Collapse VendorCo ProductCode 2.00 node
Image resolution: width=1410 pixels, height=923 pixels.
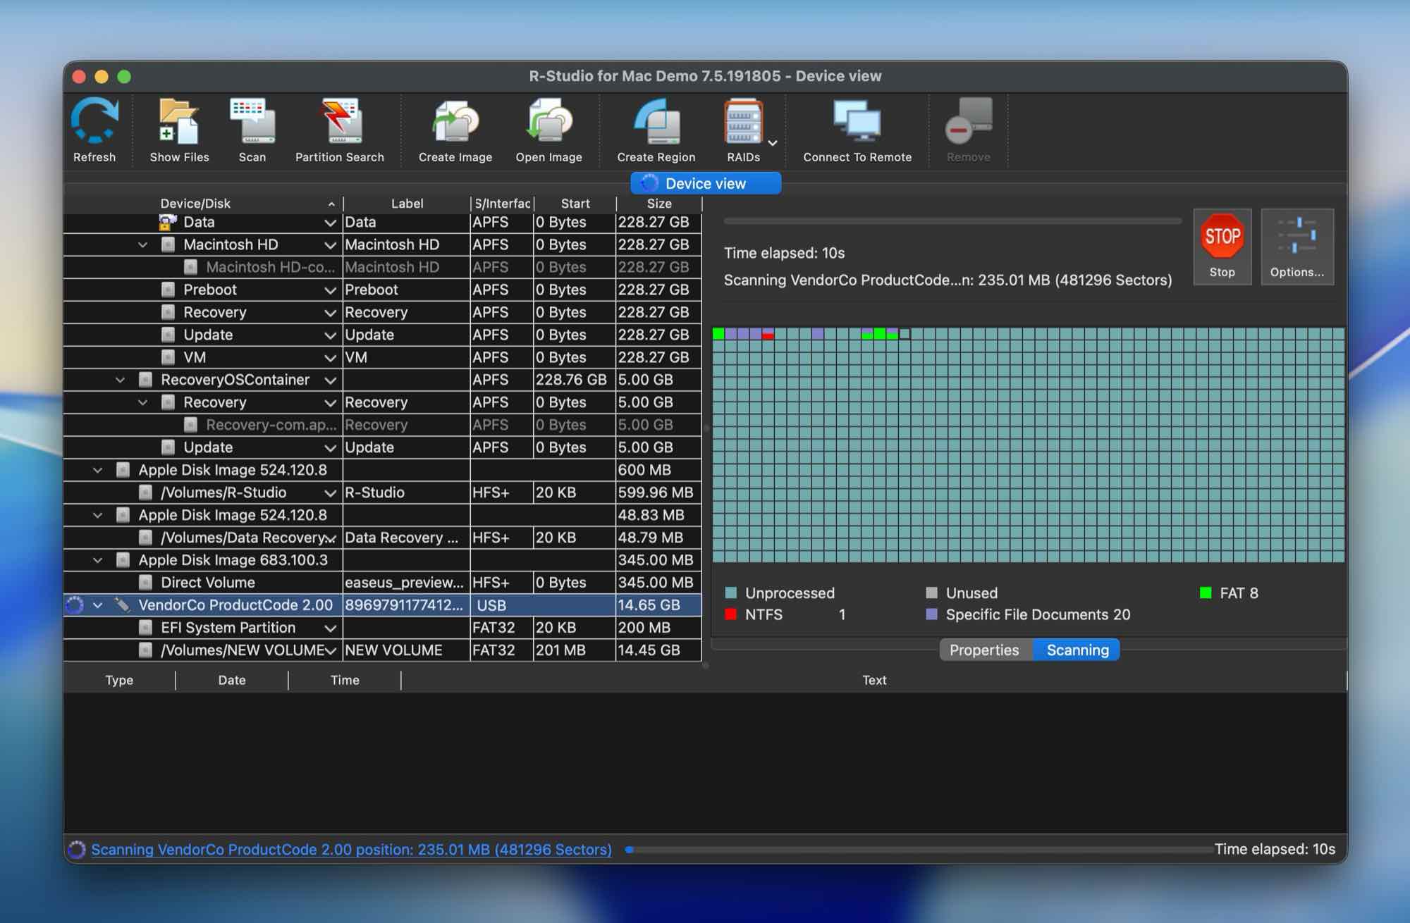coord(98,605)
